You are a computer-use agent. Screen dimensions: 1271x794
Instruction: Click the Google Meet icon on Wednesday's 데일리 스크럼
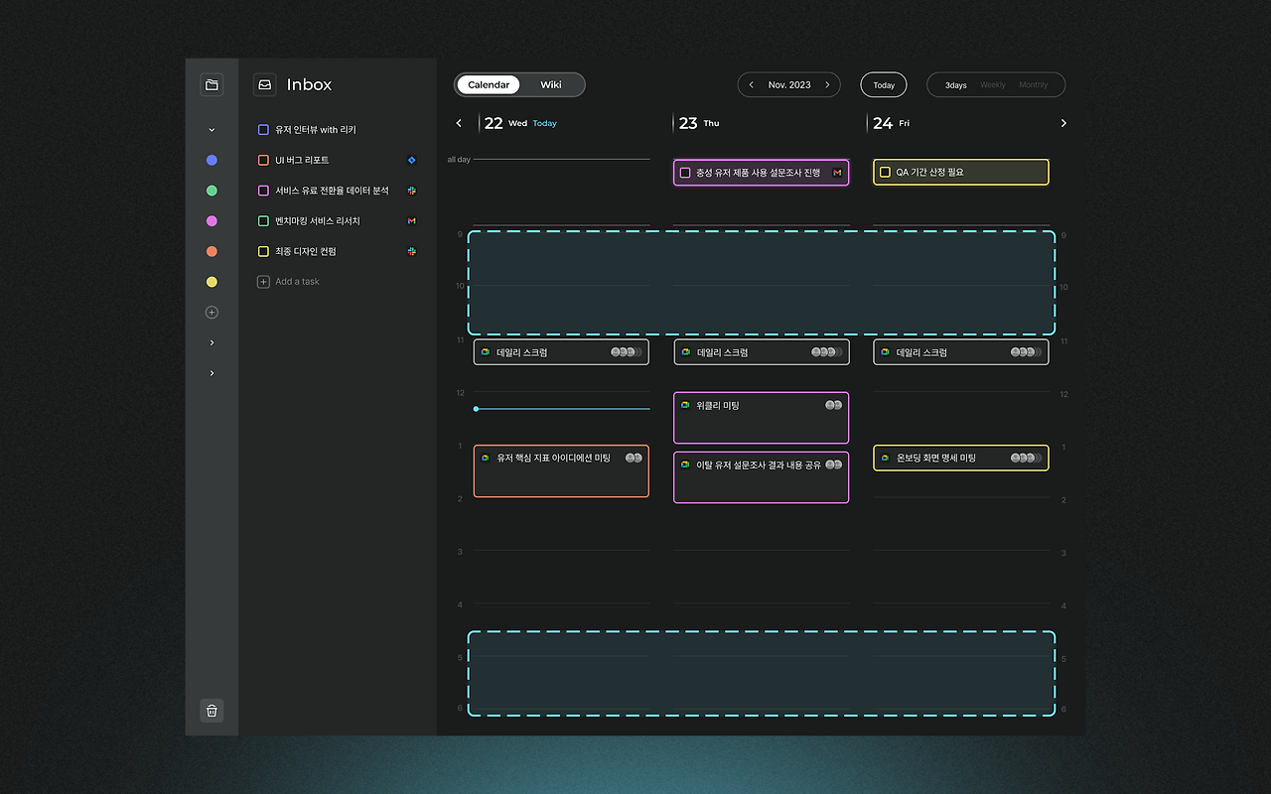click(486, 352)
